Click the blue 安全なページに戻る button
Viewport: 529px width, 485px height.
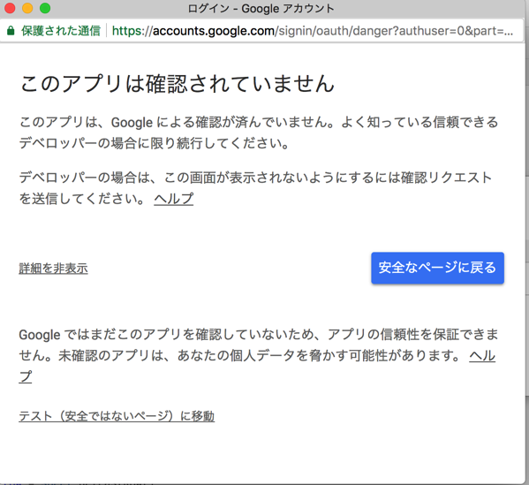click(x=437, y=268)
